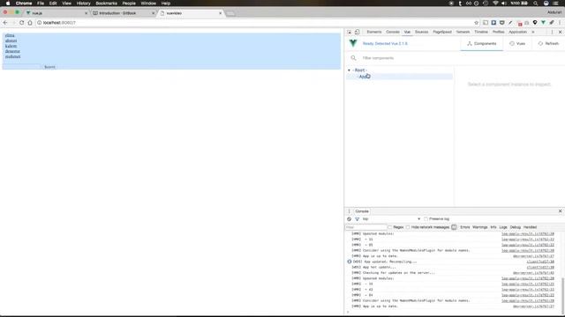The image size is (565, 317).
Task: Open the Network devtools tab
Action: [463, 32]
